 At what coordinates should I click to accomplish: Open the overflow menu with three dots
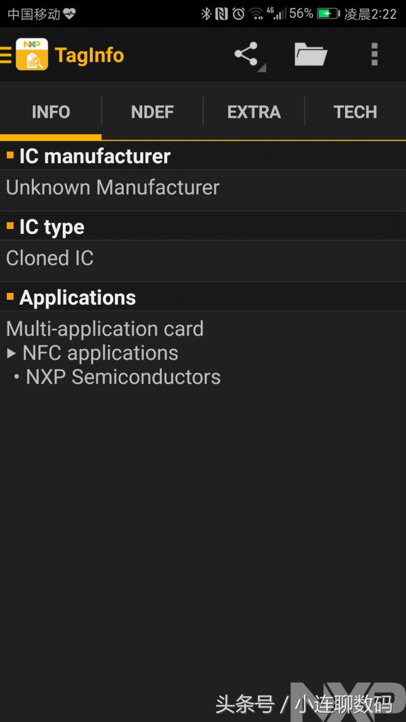tap(374, 54)
